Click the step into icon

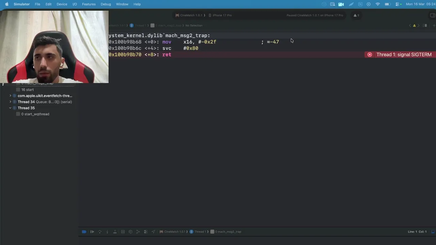coord(107,232)
